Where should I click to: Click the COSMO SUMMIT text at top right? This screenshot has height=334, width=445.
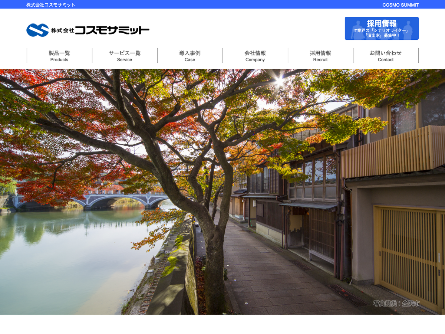pos(400,5)
